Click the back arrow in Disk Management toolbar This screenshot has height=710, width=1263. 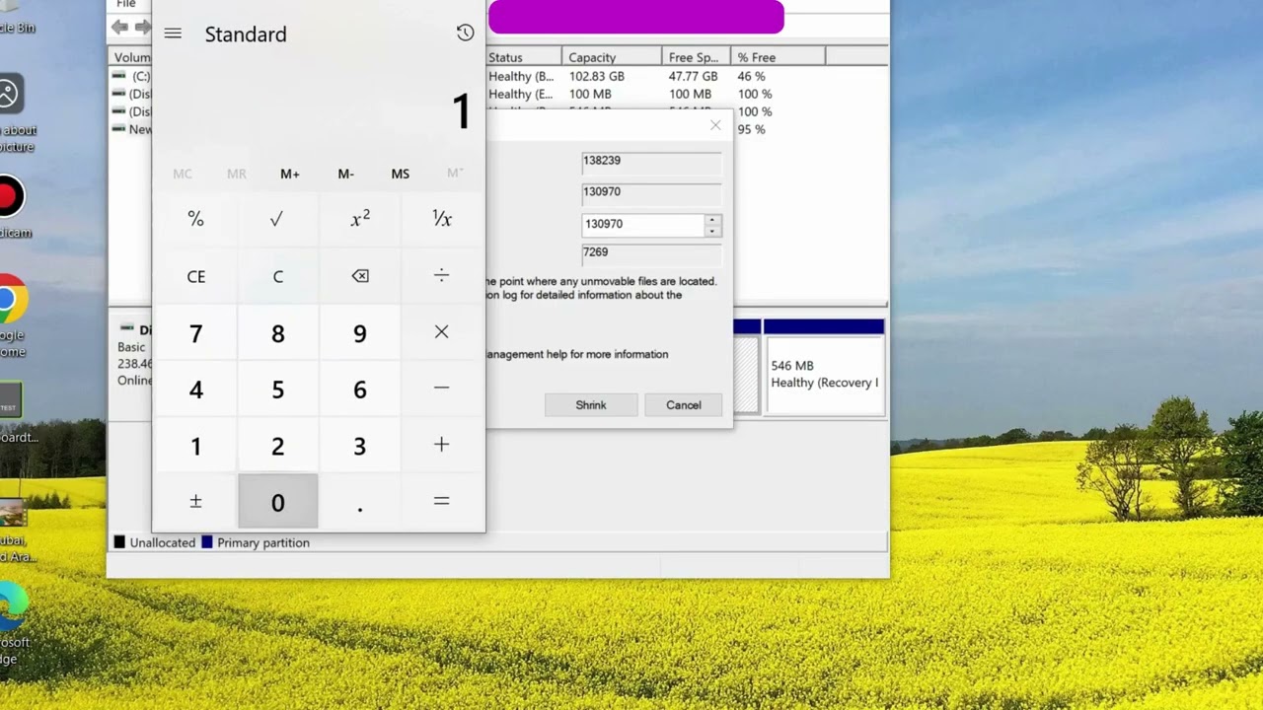coord(119,28)
